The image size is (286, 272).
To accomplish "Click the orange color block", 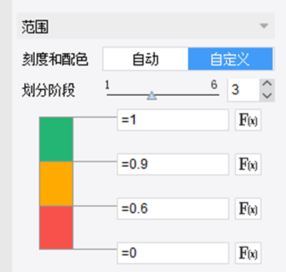I will [x=56, y=184].
